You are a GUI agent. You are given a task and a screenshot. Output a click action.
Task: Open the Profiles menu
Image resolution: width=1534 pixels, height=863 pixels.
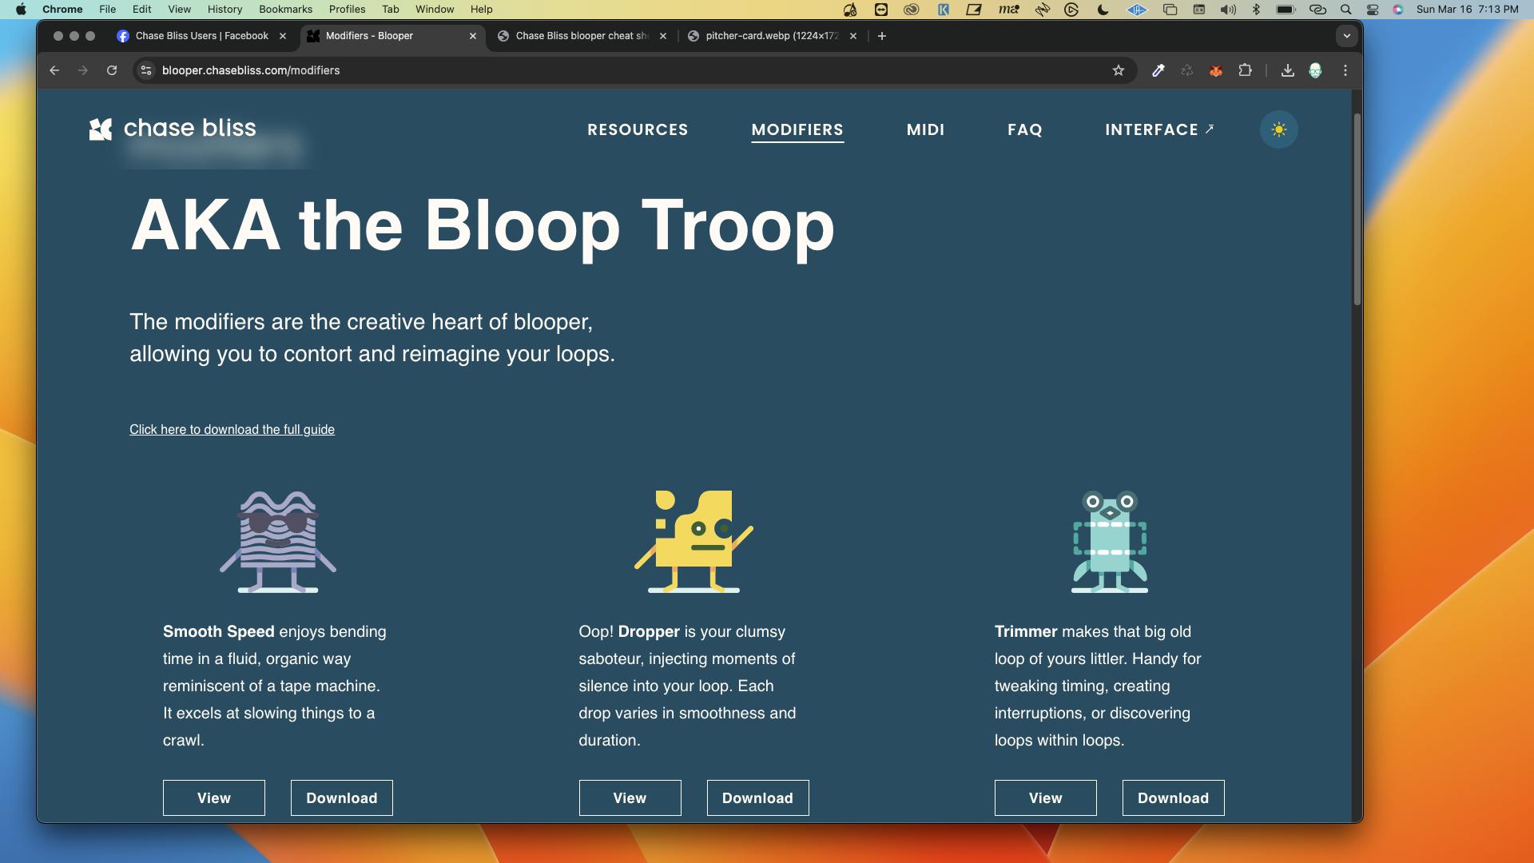point(347,10)
